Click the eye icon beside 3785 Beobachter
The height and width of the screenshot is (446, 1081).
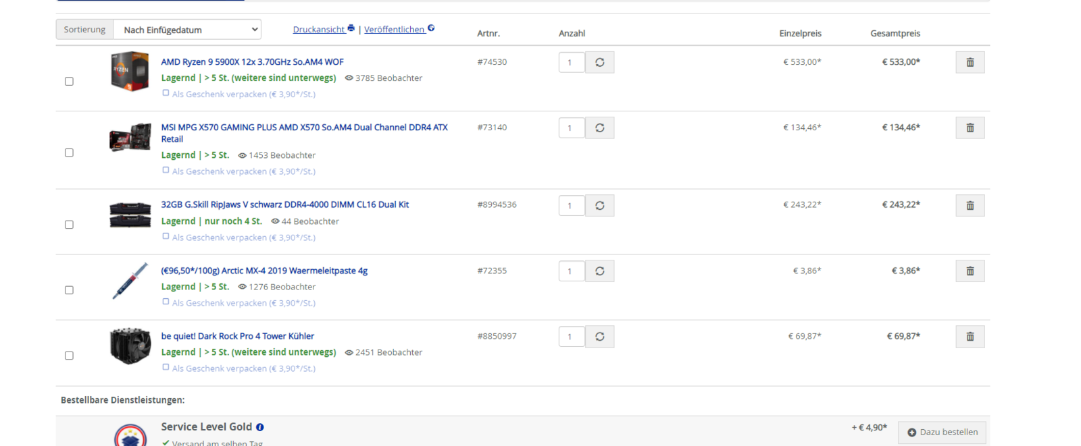349,78
